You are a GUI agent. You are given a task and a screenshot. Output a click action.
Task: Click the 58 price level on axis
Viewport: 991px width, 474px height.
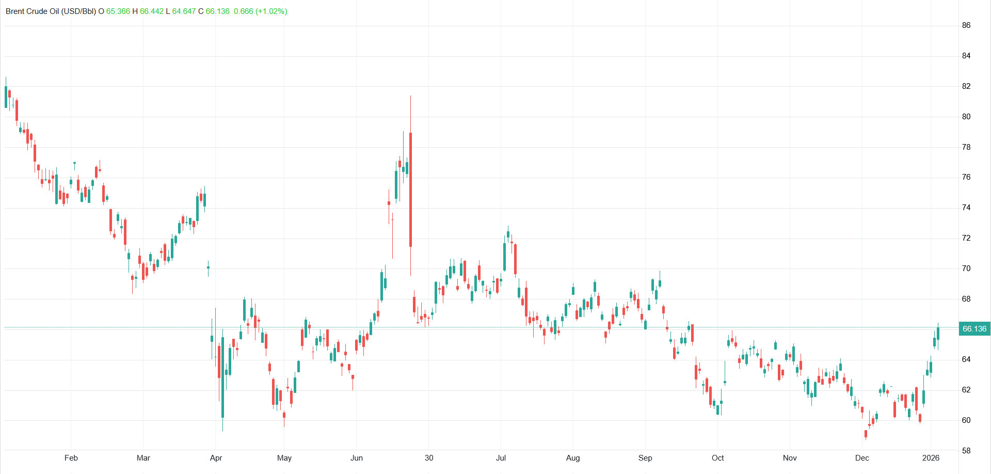(966, 451)
